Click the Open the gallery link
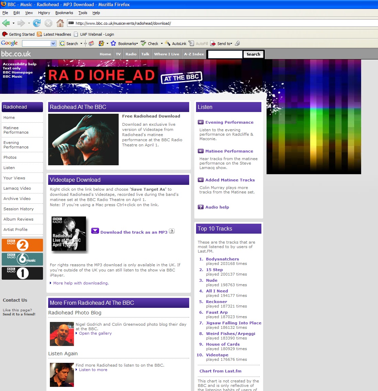378x391 pixels. [x=95, y=333]
